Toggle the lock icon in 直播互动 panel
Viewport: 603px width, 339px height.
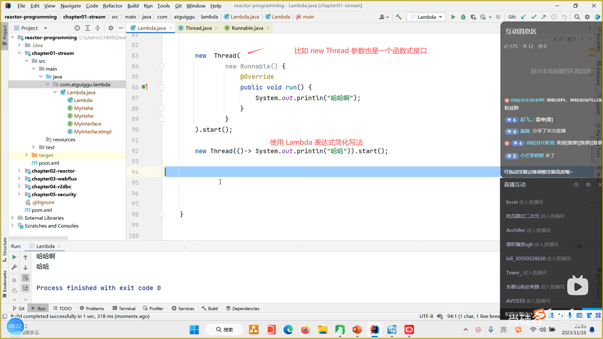576,185
